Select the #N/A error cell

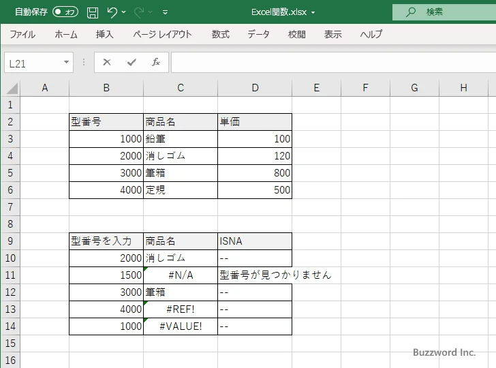click(x=181, y=275)
